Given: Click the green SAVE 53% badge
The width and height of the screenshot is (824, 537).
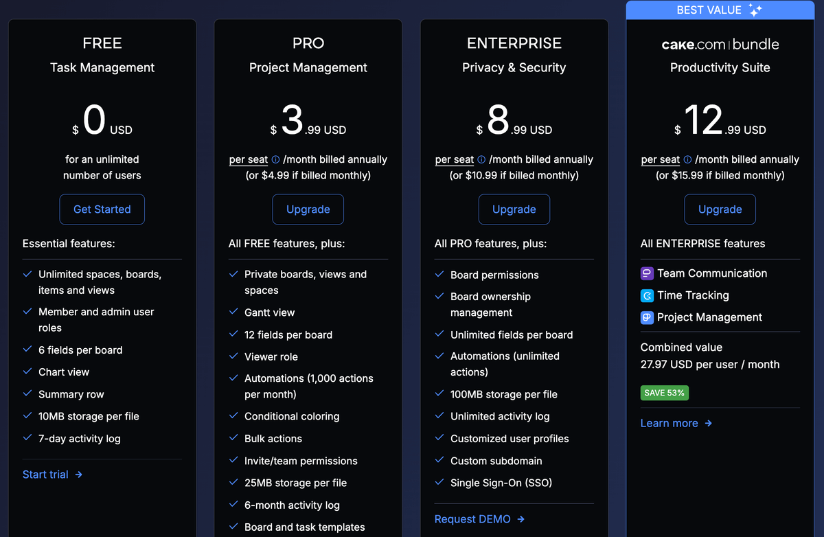Looking at the screenshot, I should 664,393.
